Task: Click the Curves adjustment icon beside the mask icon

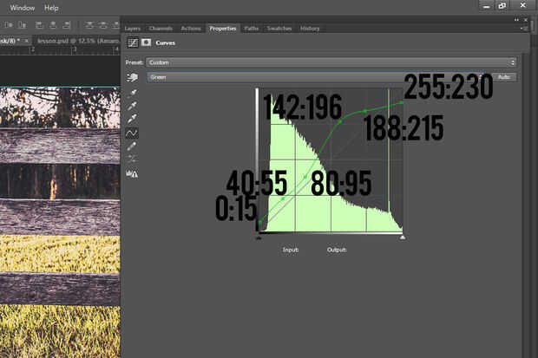Action: click(133, 42)
